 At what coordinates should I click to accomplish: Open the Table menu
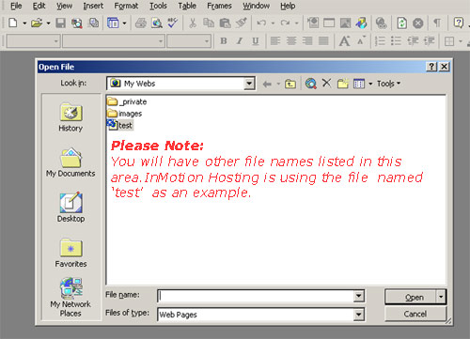pos(187,6)
